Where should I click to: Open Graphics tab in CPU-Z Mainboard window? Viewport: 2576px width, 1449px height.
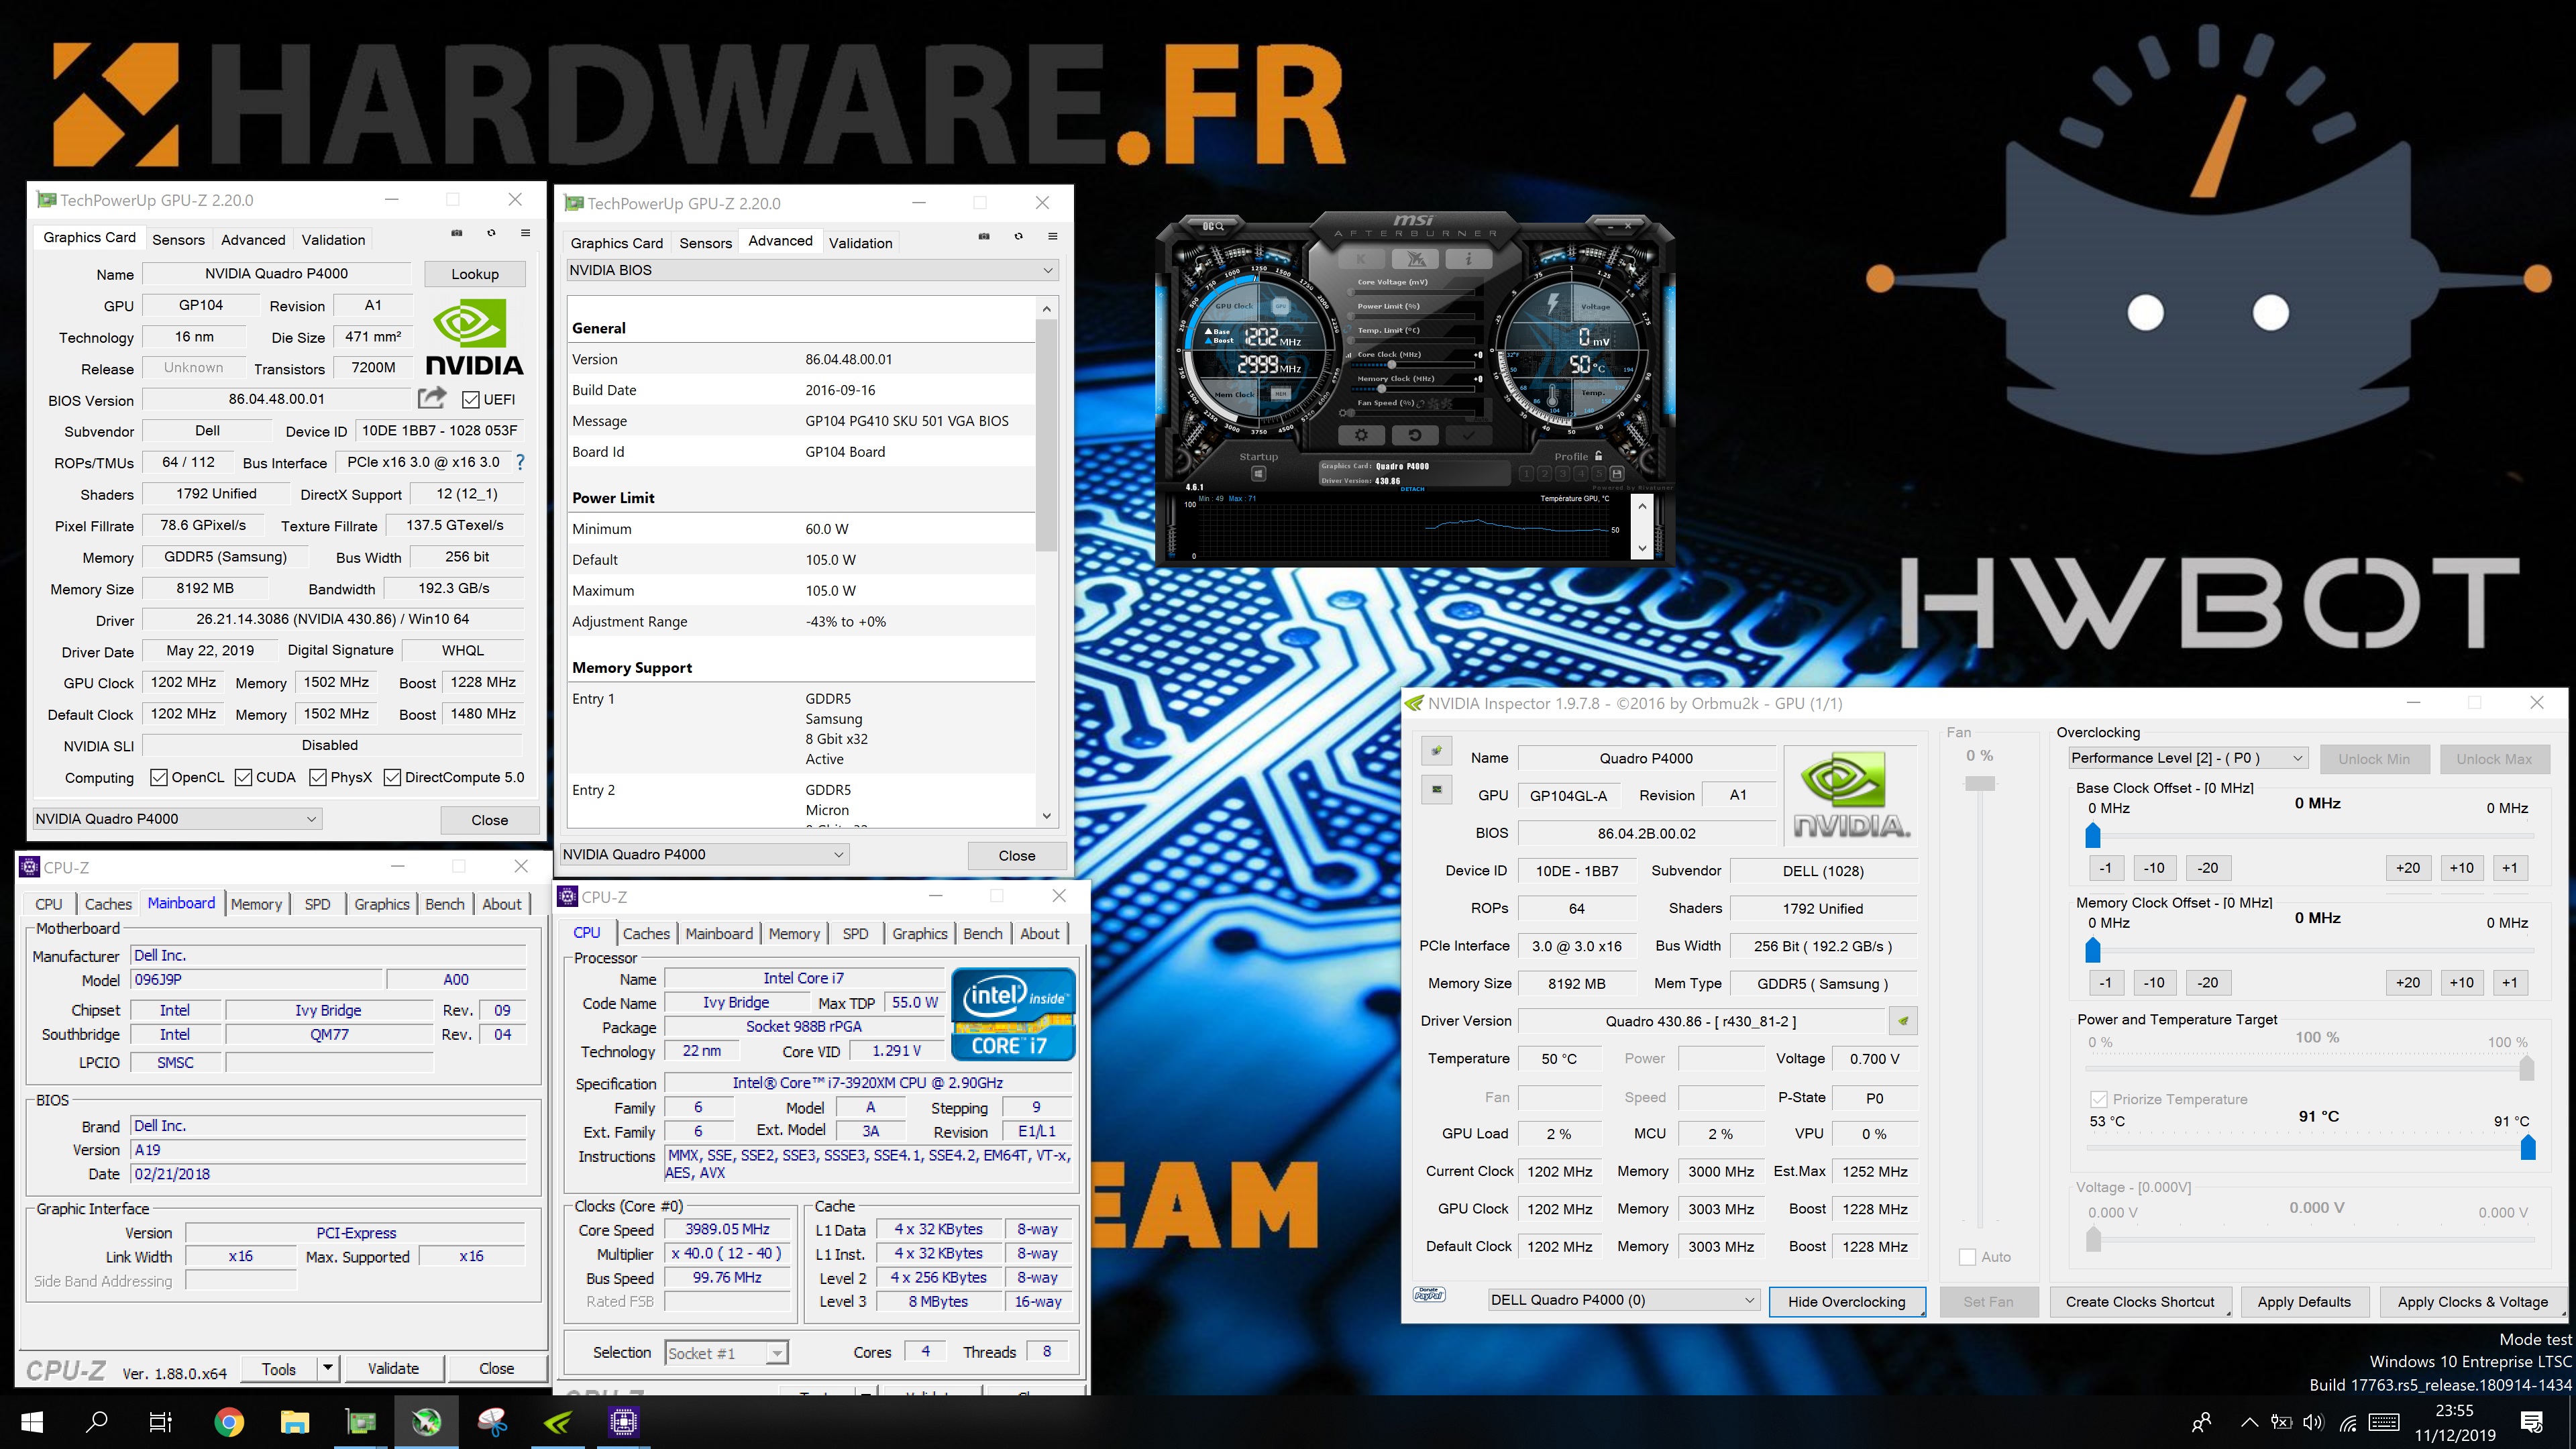point(382,904)
